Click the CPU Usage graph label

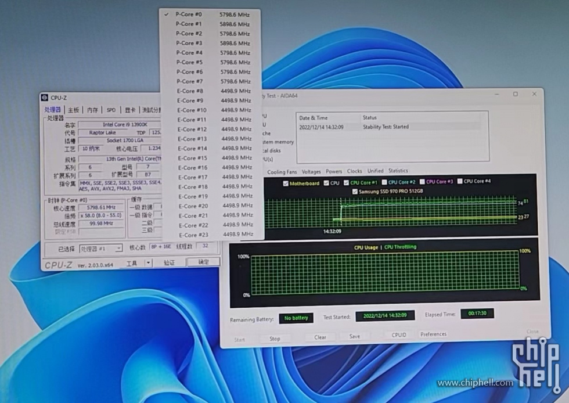coord(366,247)
